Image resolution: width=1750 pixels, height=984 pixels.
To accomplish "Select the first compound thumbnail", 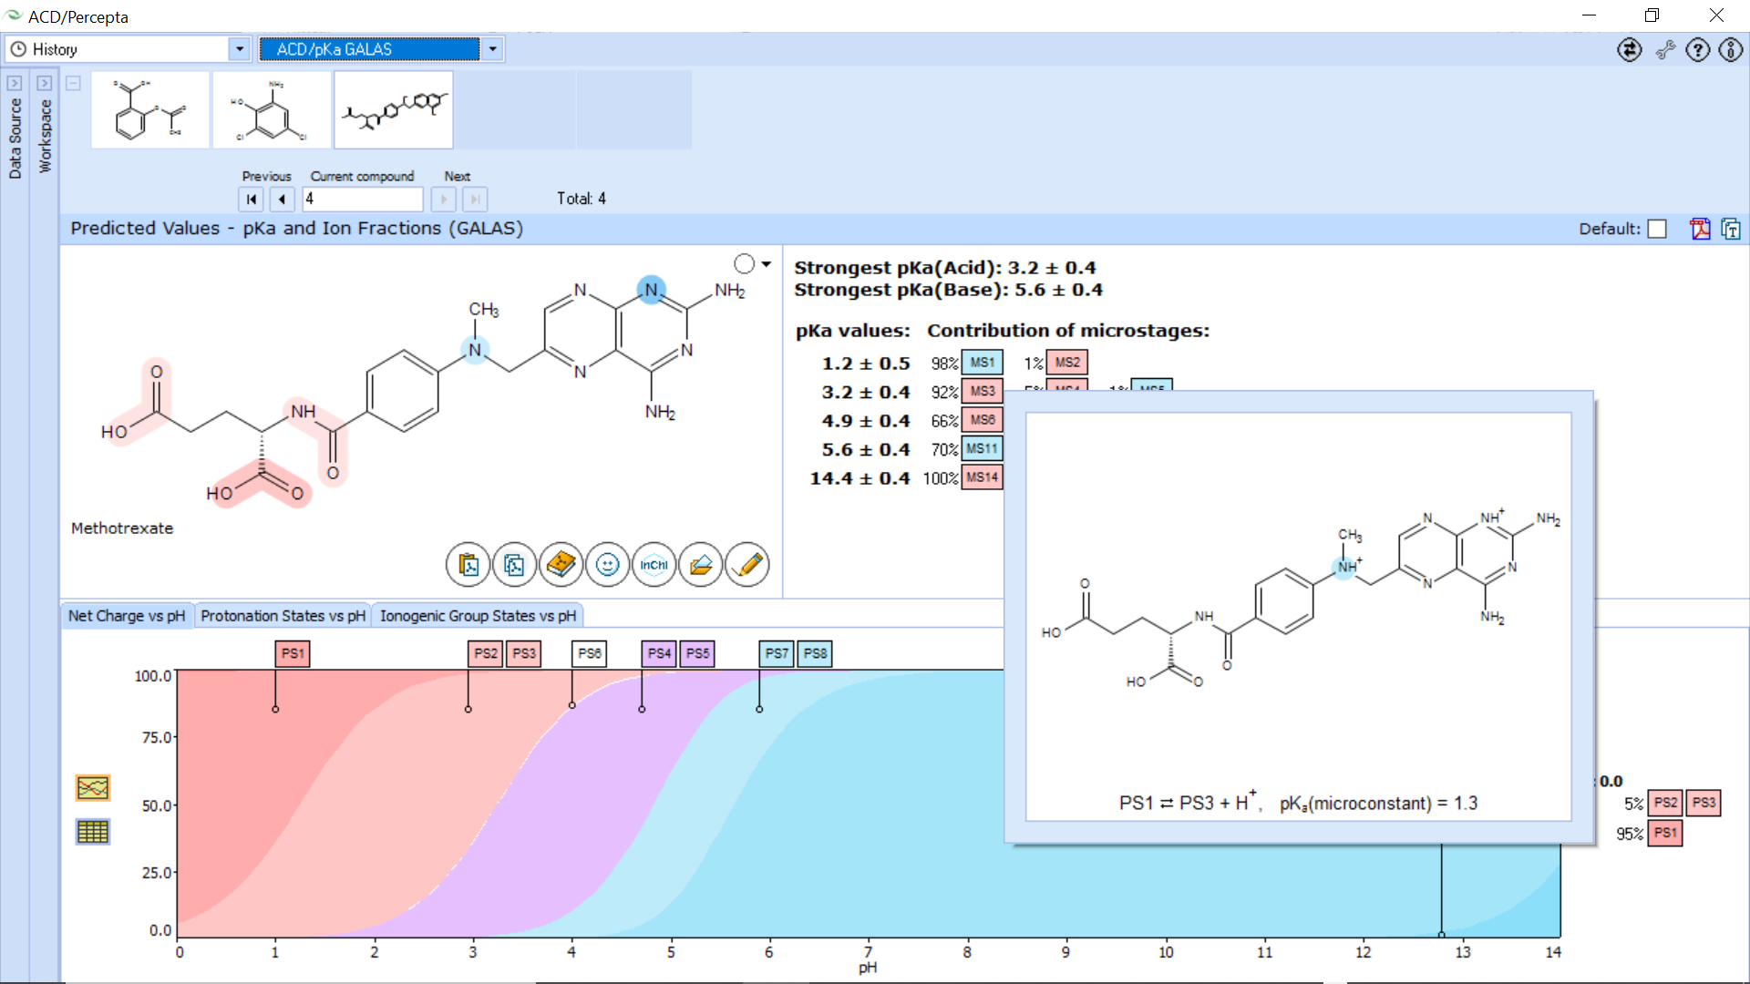I will click(x=150, y=110).
